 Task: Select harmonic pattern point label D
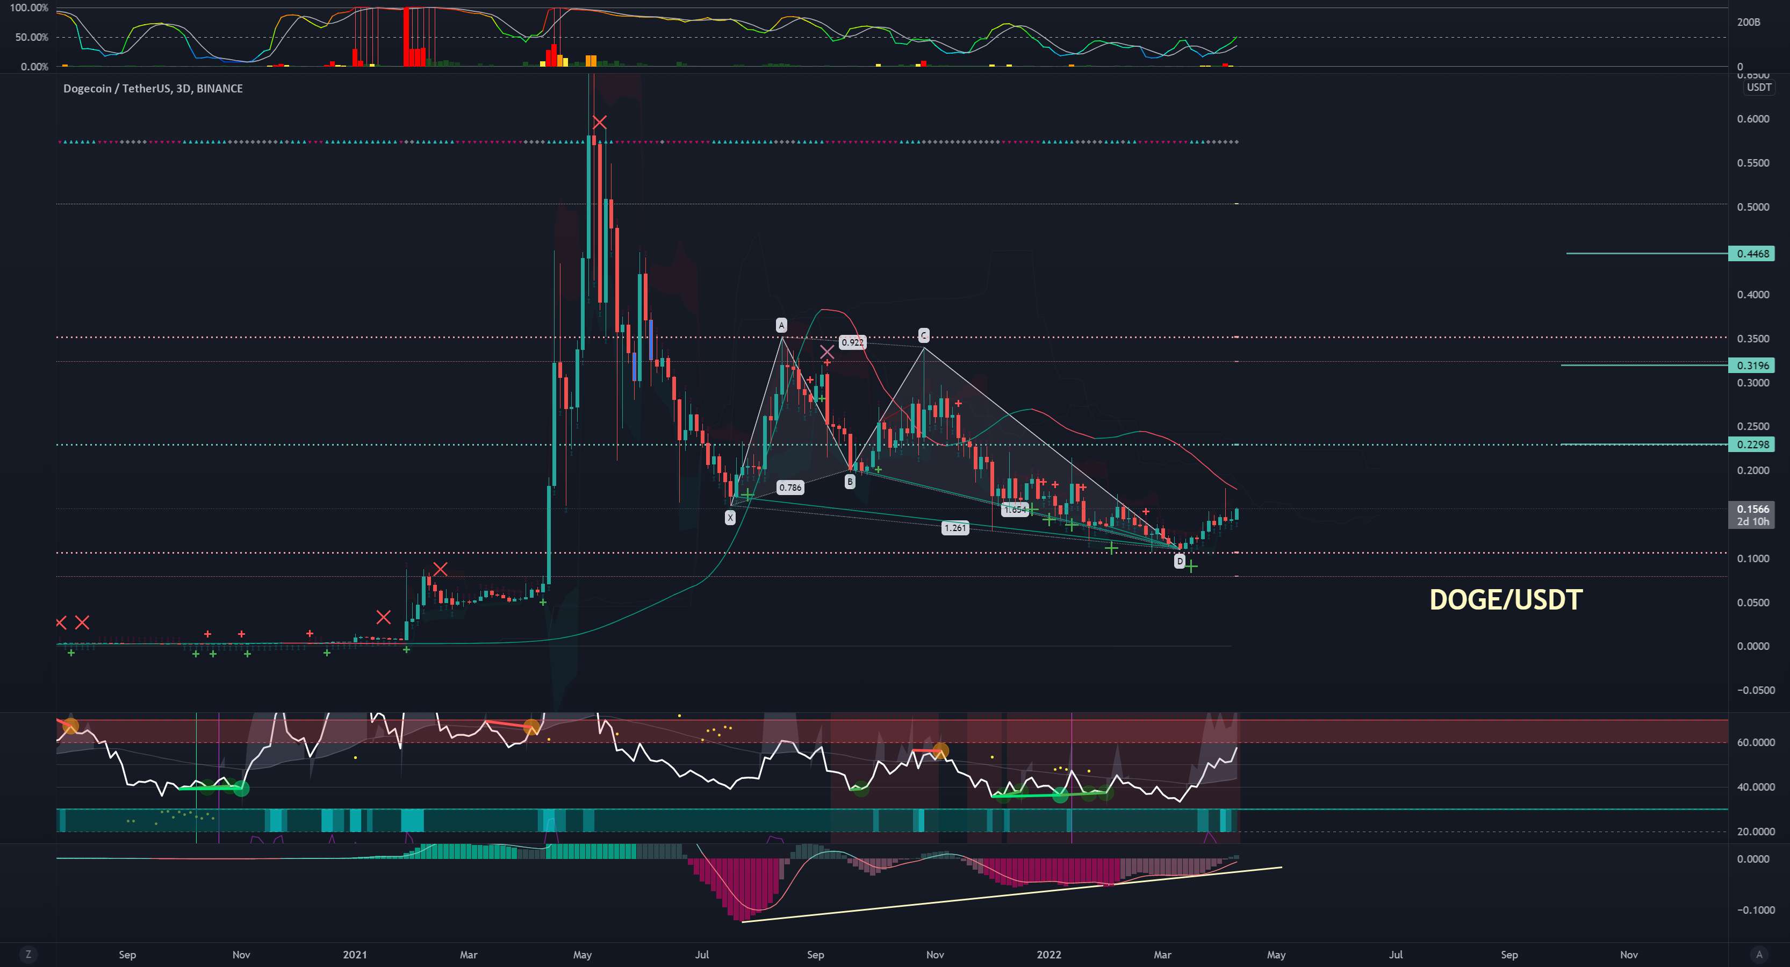[x=1179, y=561]
